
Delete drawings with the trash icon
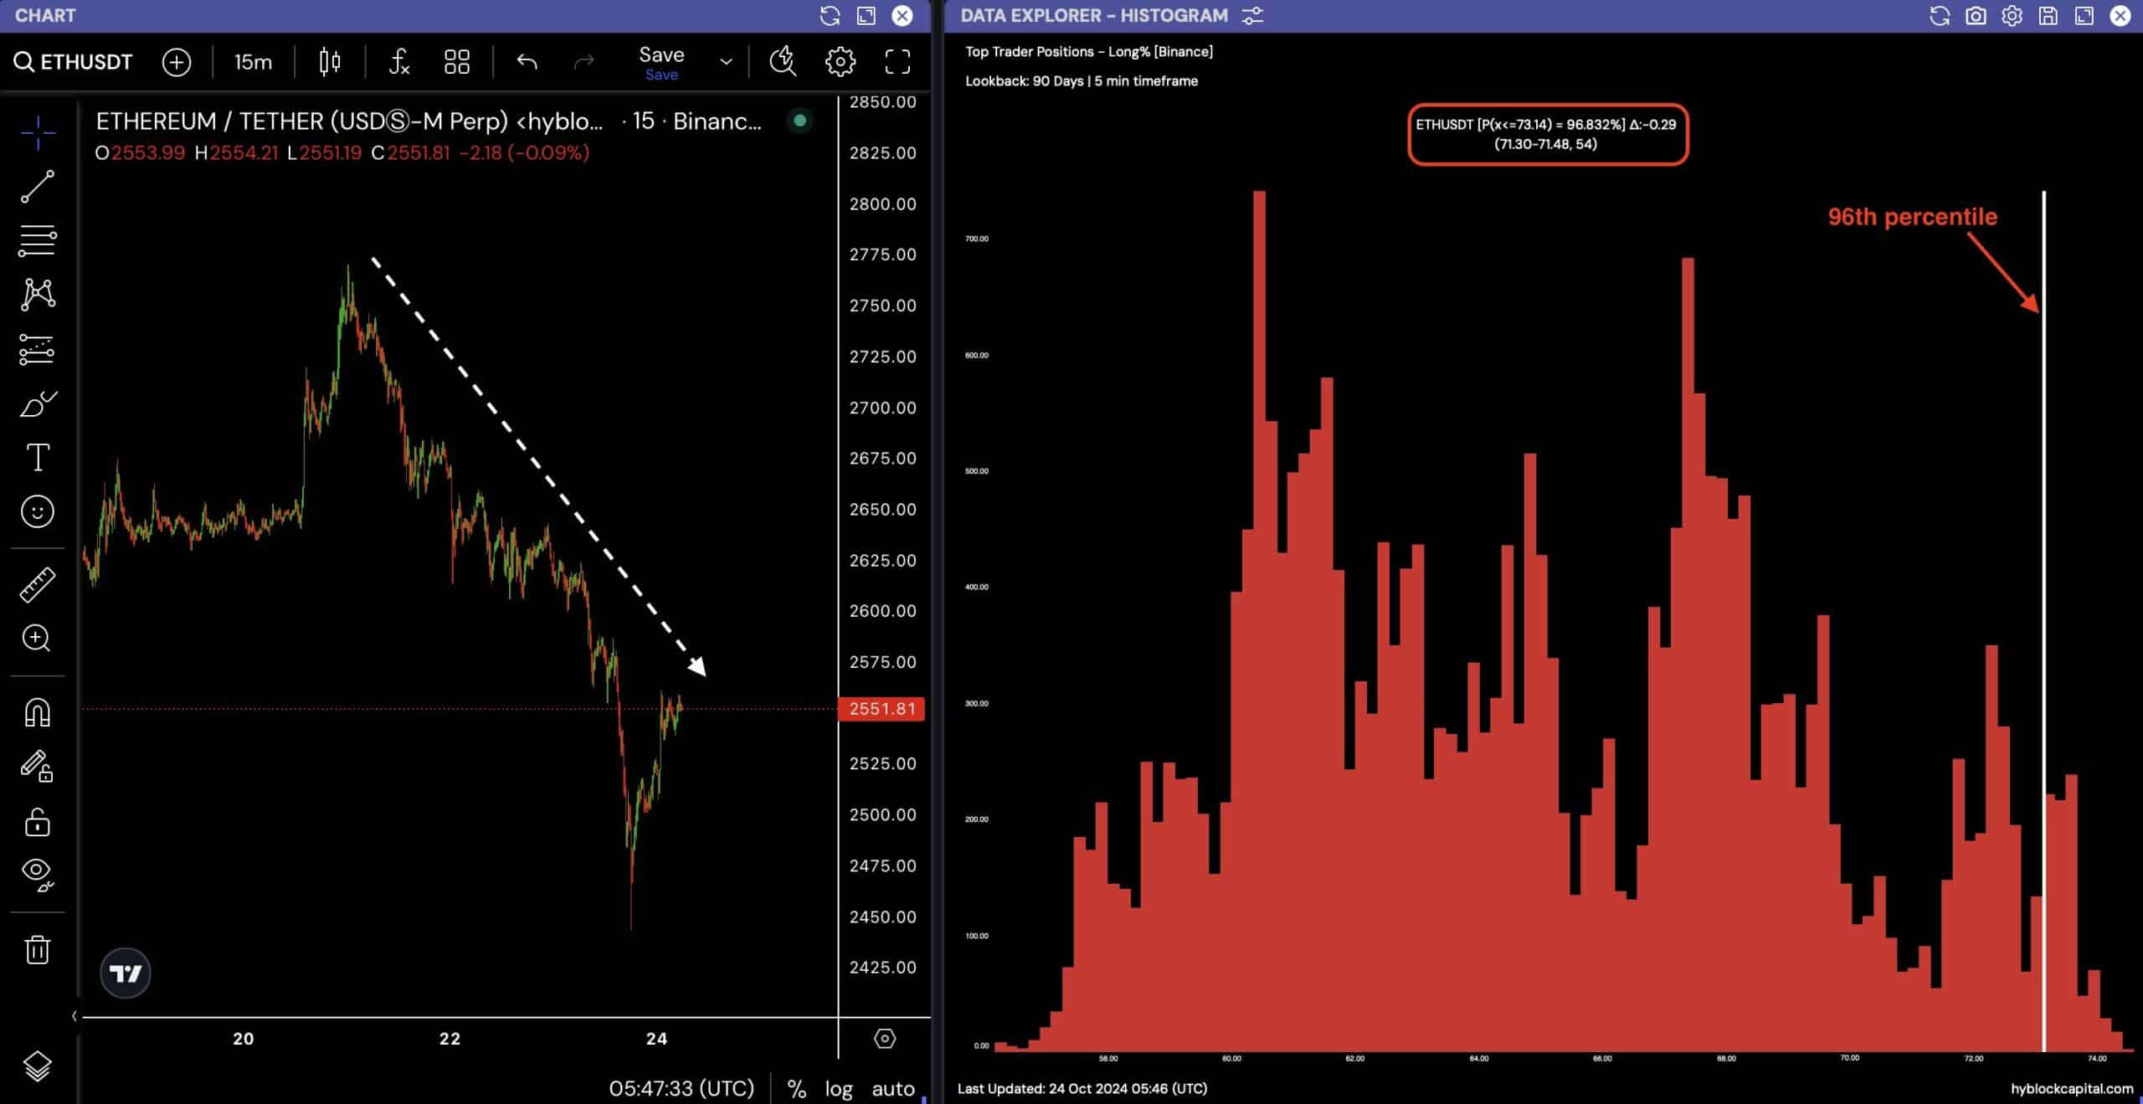coord(37,950)
